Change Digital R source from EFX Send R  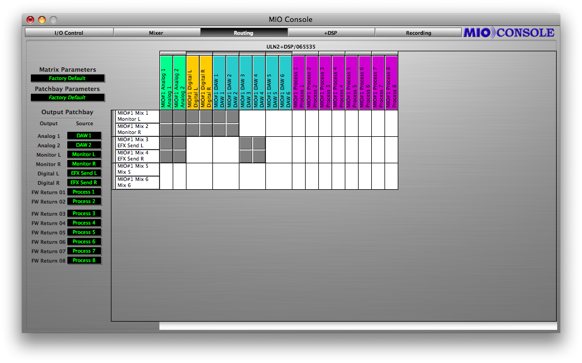84,183
